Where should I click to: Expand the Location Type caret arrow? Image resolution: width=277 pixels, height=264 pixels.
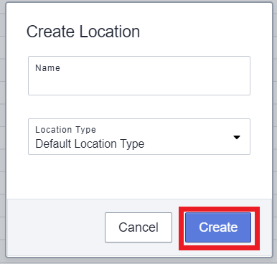coord(237,137)
